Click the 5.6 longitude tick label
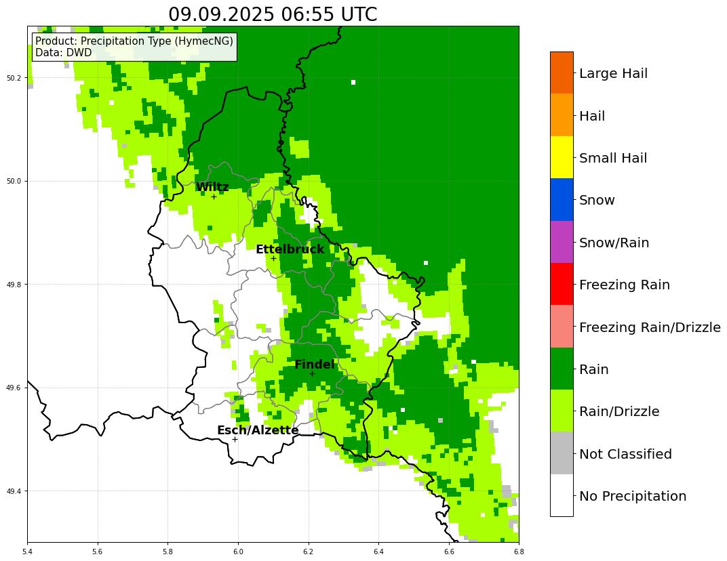727x561 pixels. click(98, 552)
